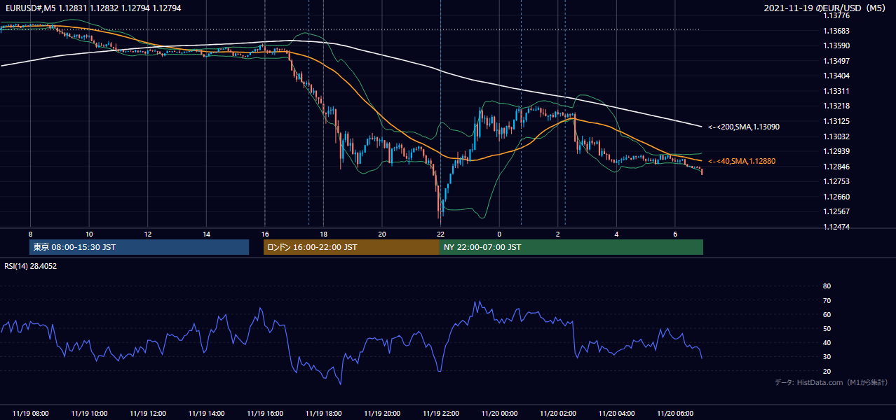Select the ロンドン 16:00-22:00 JST session bar

pos(351,247)
